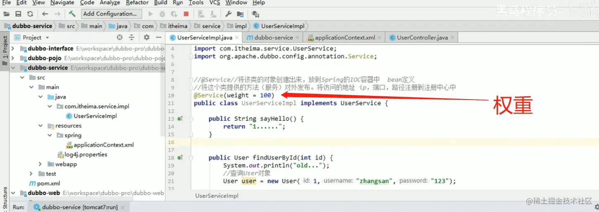
Task: Open Settings via the wrench icon
Action: coord(228,14)
